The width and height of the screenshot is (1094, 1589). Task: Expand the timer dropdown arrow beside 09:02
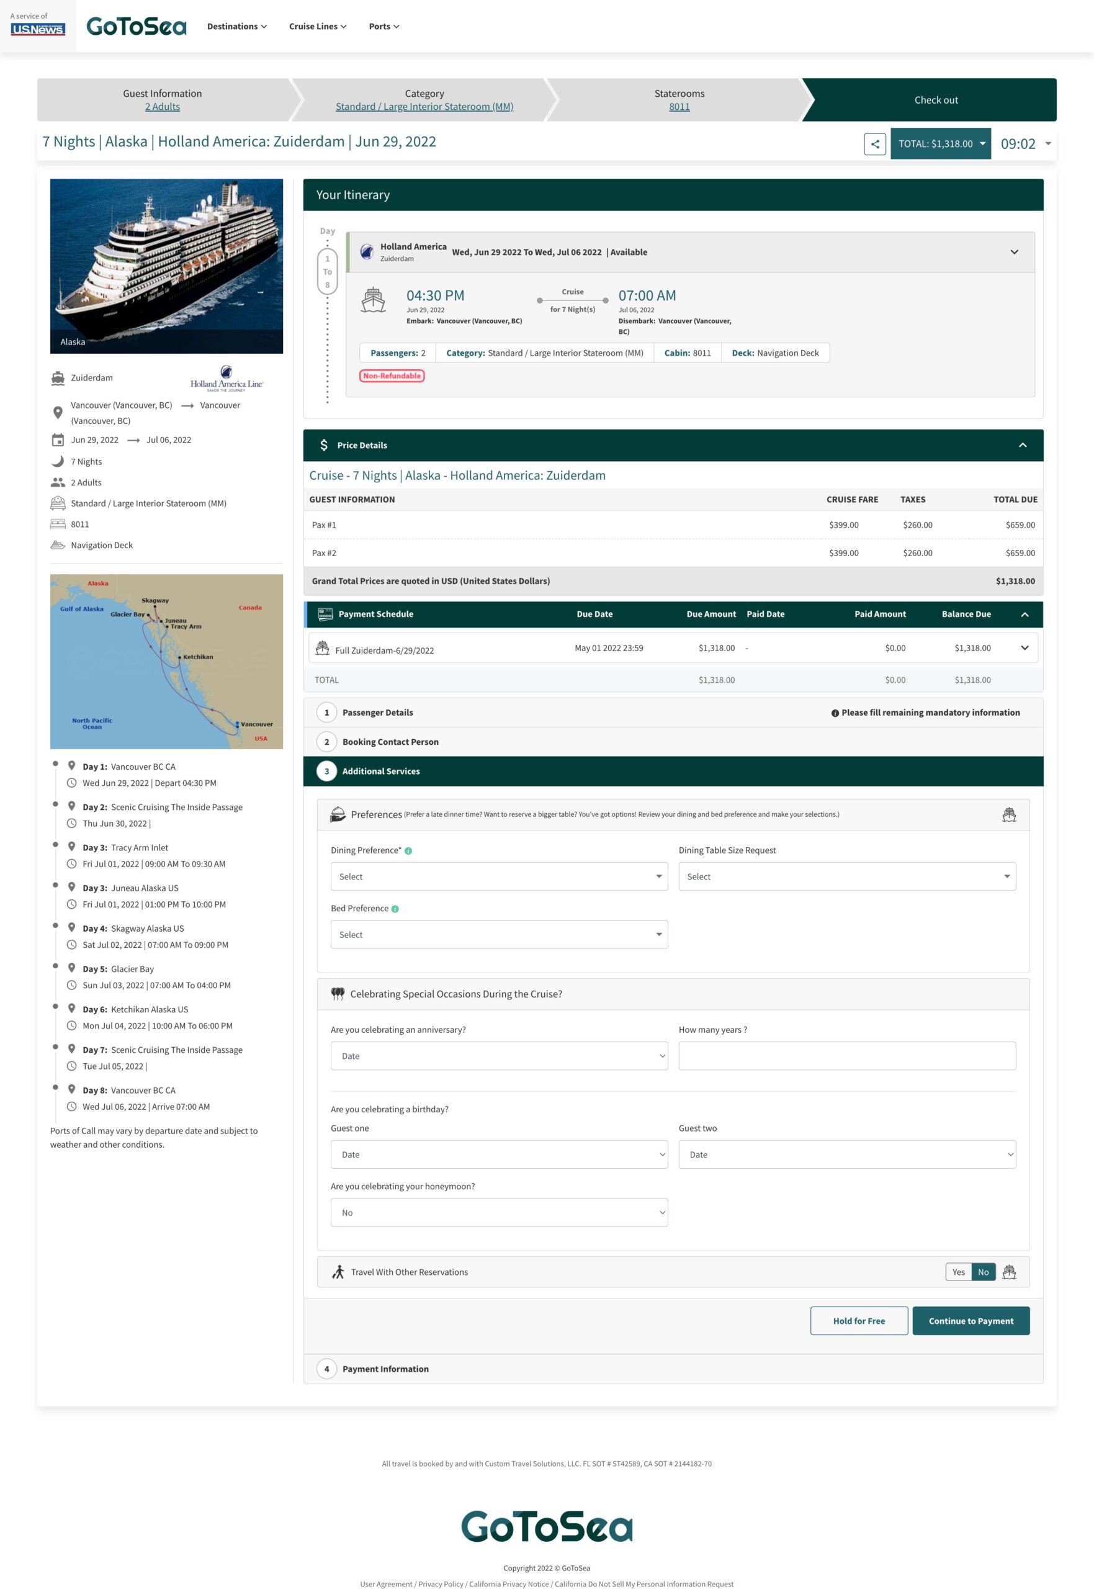click(x=1047, y=144)
